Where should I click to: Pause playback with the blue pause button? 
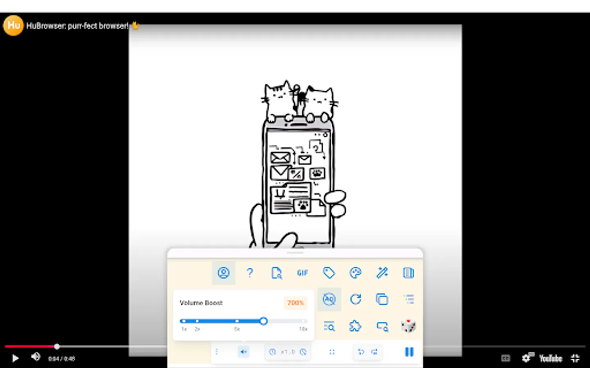tap(409, 352)
